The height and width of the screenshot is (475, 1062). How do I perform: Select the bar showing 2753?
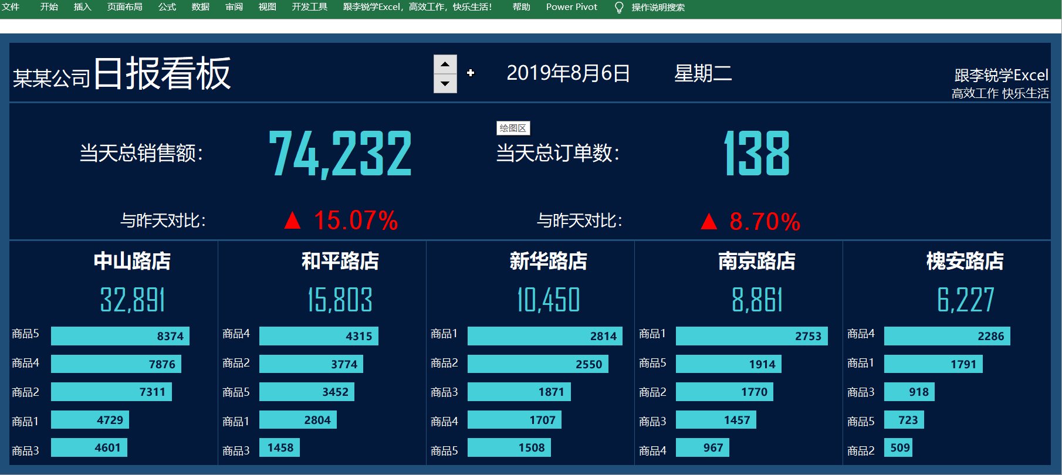[x=752, y=336]
